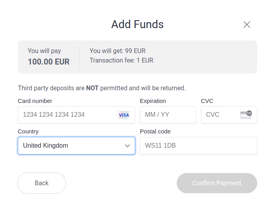Click the Add Funds heading
Image resolution: width=275 pixels, height=211 pixels.
click(137, 24)
